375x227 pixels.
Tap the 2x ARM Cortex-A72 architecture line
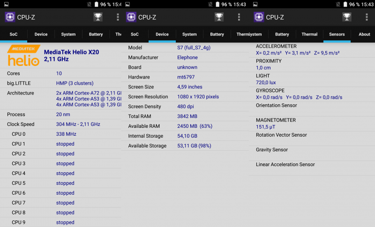tap(89, 93)
